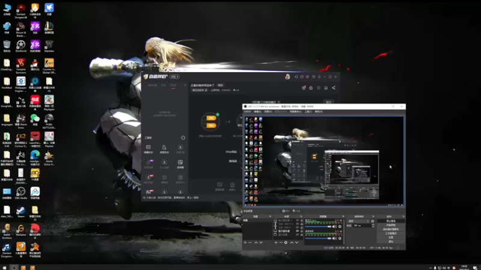The image size is (481, 270).
Task: Undock the Controls panel using its header icon
Action: pos(403,217)
